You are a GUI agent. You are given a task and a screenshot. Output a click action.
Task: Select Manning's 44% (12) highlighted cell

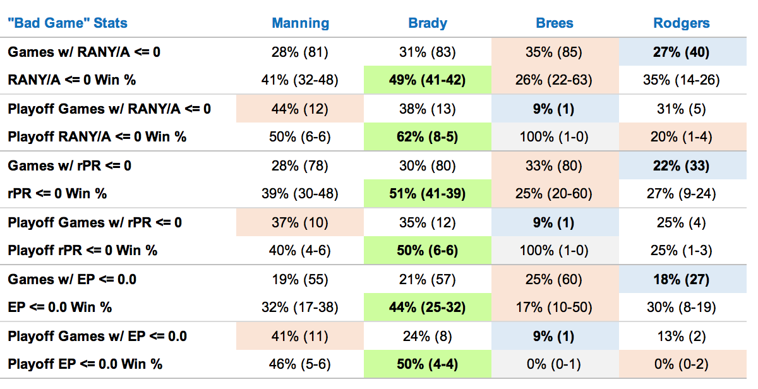pyautogui.click(x=301, y=109)
